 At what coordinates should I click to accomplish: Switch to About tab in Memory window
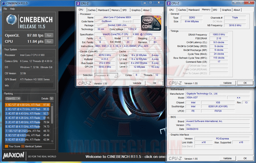(x=237, y=10)
